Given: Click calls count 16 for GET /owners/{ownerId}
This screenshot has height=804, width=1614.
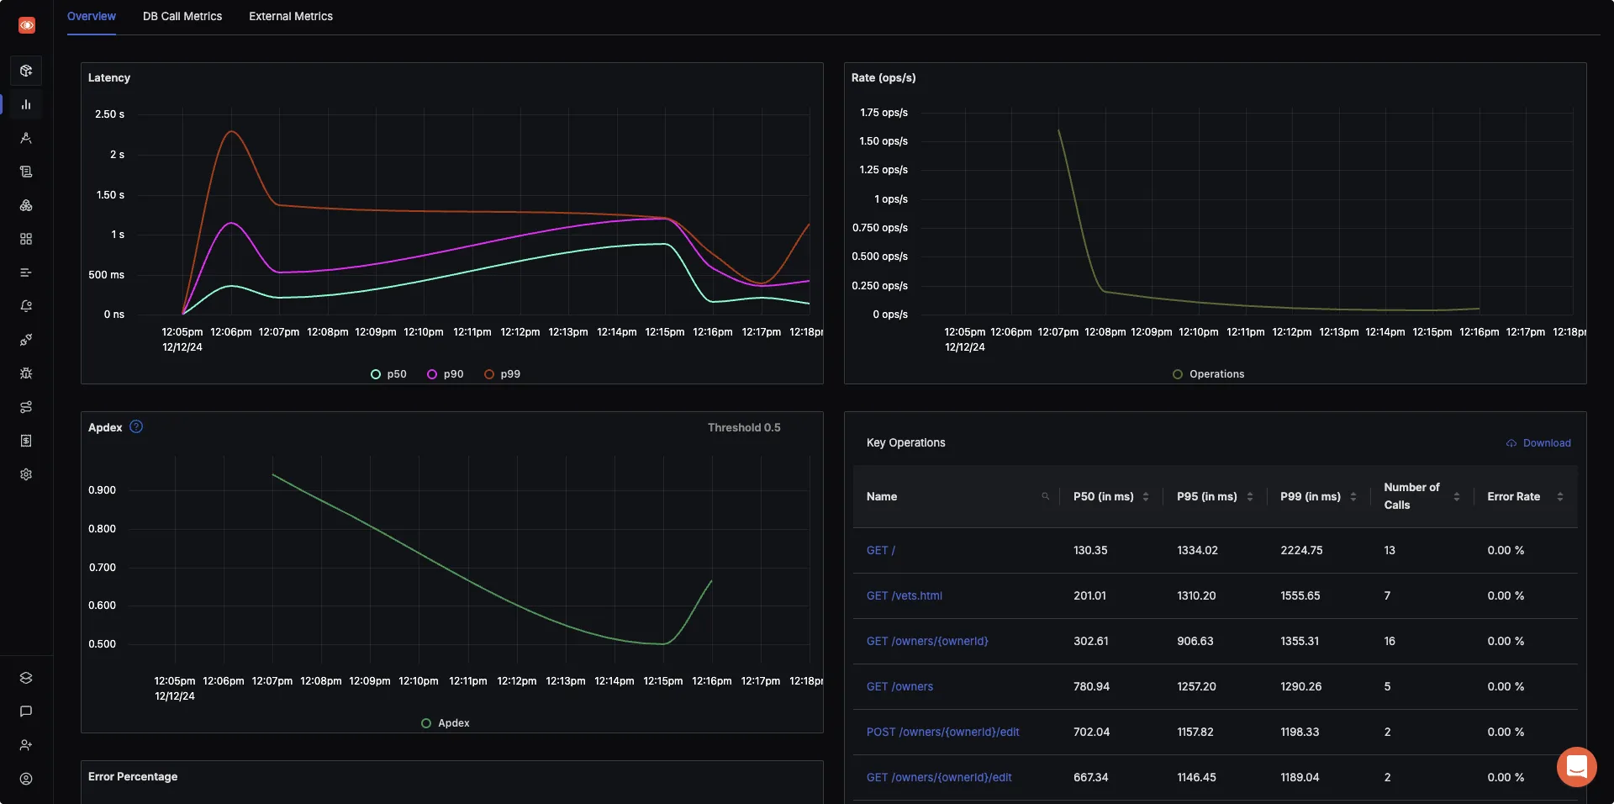Looking at the screenshot, I should pos(1390,641).
